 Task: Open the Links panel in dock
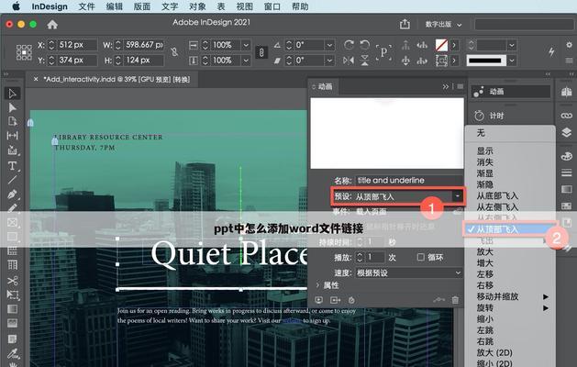point(566,116)
